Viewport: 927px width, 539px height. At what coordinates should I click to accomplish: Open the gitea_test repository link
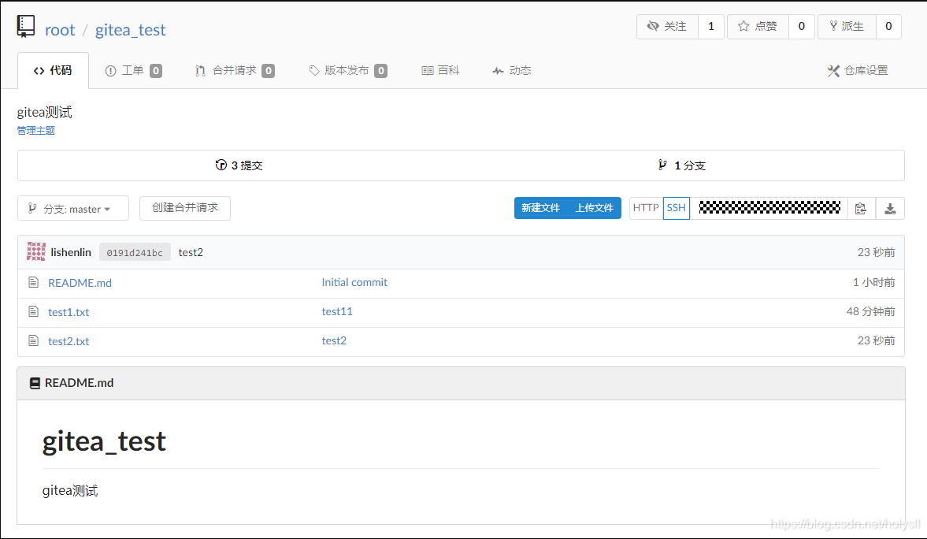[130, 30]
